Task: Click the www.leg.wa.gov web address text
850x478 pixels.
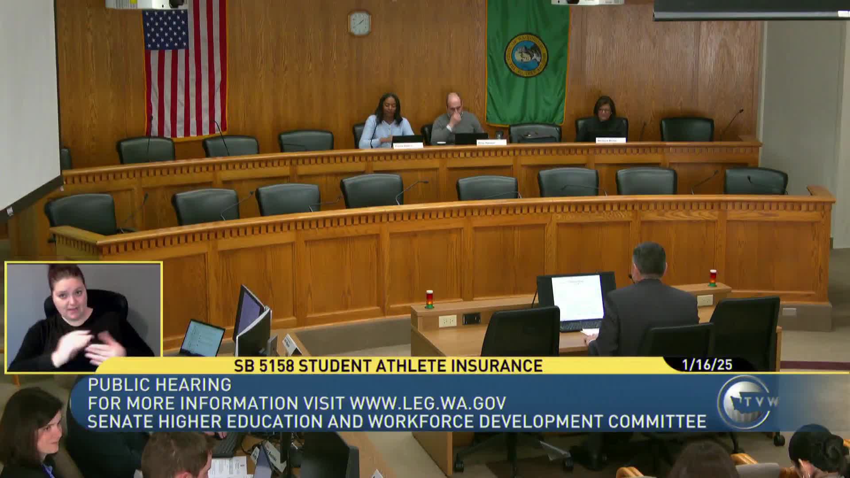Action: click(x=428, y=403)
